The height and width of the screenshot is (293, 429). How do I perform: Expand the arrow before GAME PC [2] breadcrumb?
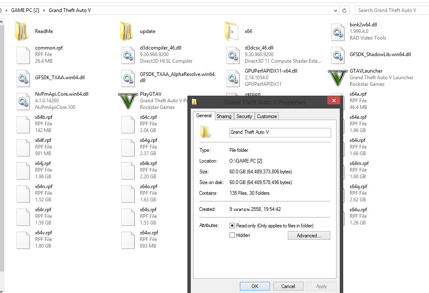pyautogui.click(x=6, y=10)
